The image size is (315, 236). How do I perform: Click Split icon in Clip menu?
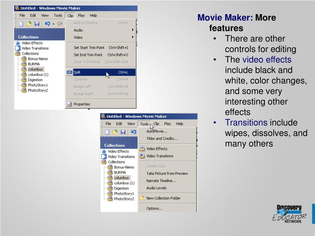[69, 72]
